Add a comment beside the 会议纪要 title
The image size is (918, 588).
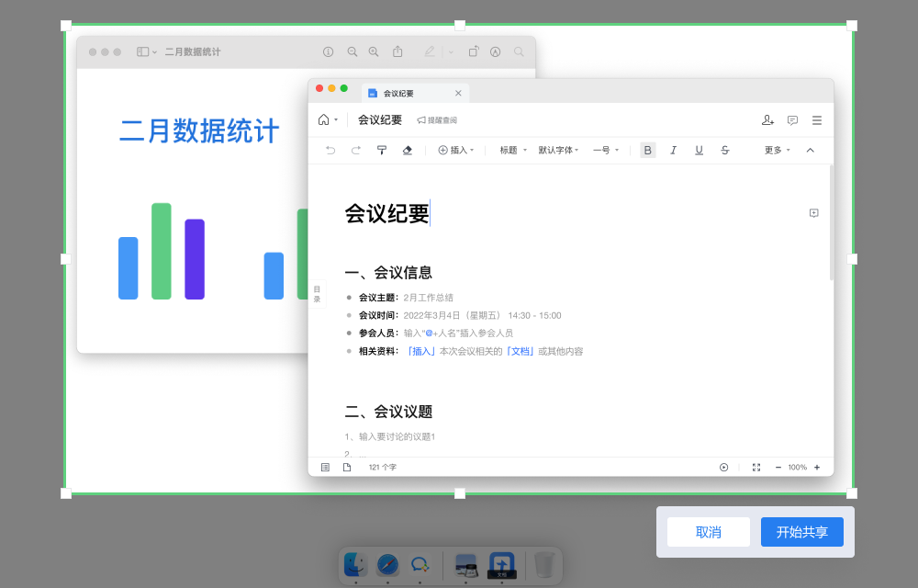point(813,213)
